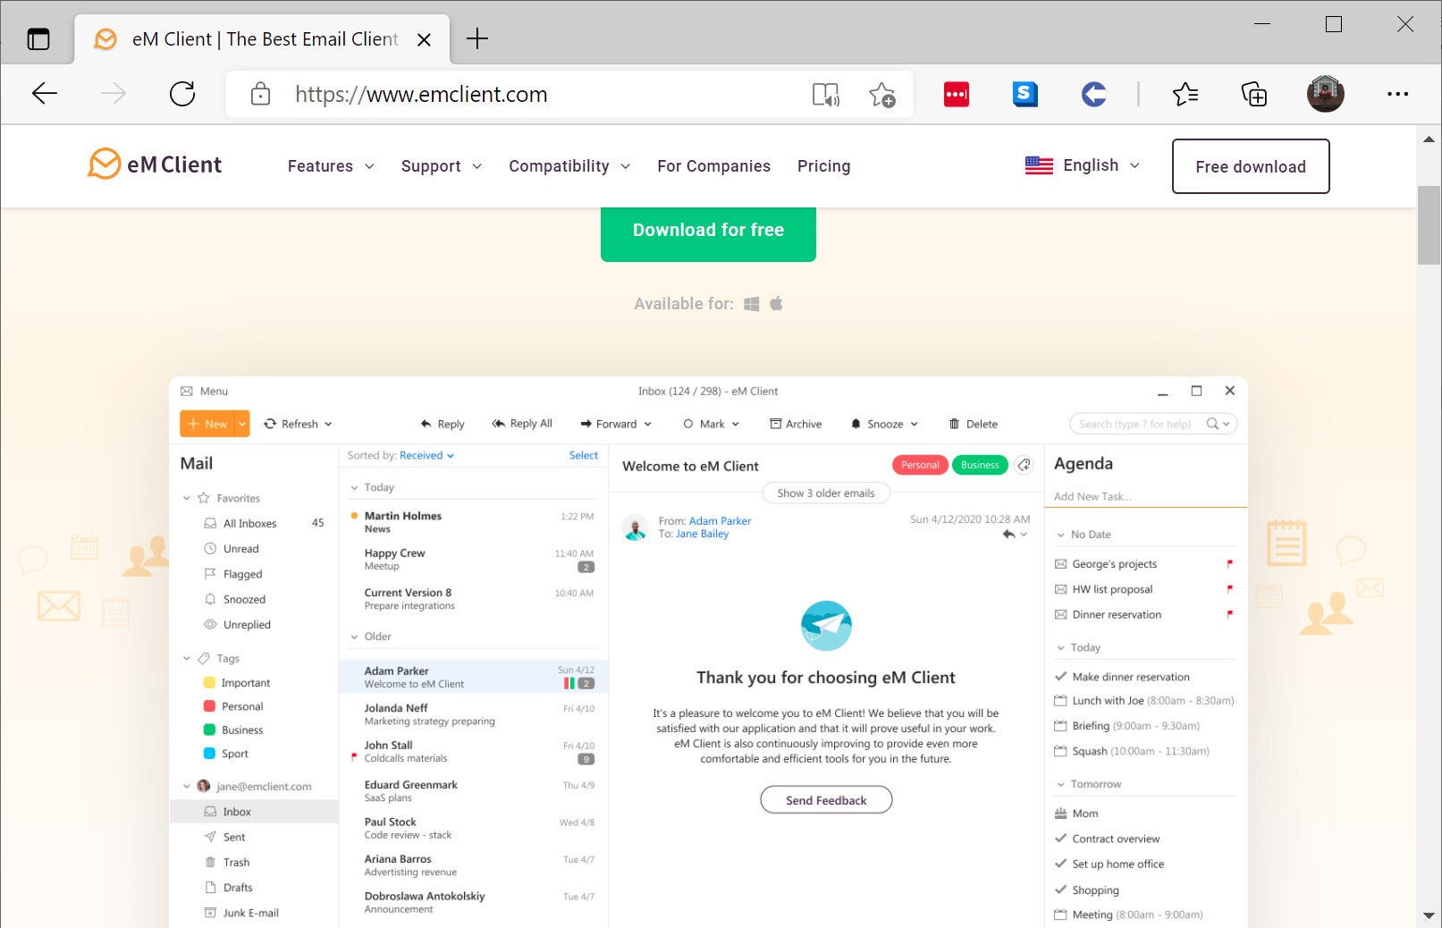Open the Pricing page
The height and width of the screenshot is (928, 1442).
point(823,166)
